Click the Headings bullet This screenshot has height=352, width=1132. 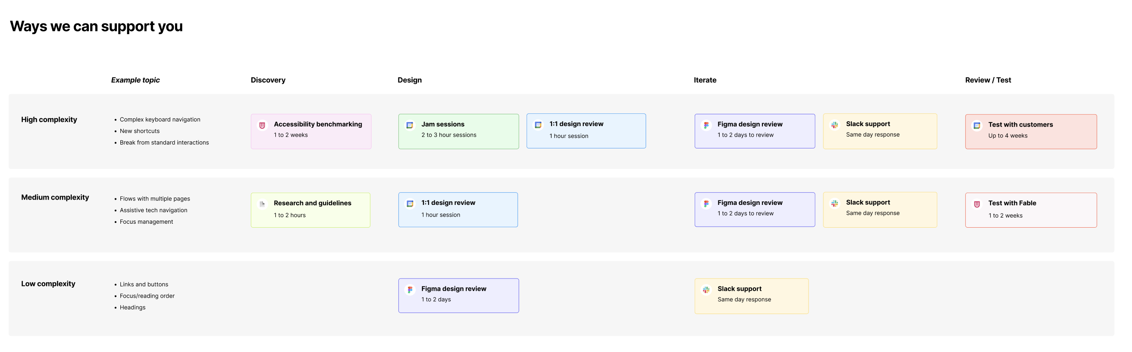(132, 307)
